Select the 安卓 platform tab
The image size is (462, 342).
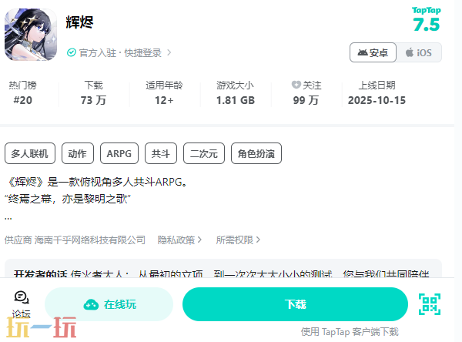click(373, 52)
